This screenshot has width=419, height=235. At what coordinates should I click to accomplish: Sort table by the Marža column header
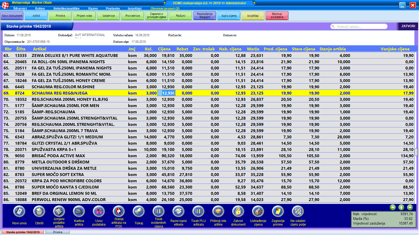click(253, 49)
